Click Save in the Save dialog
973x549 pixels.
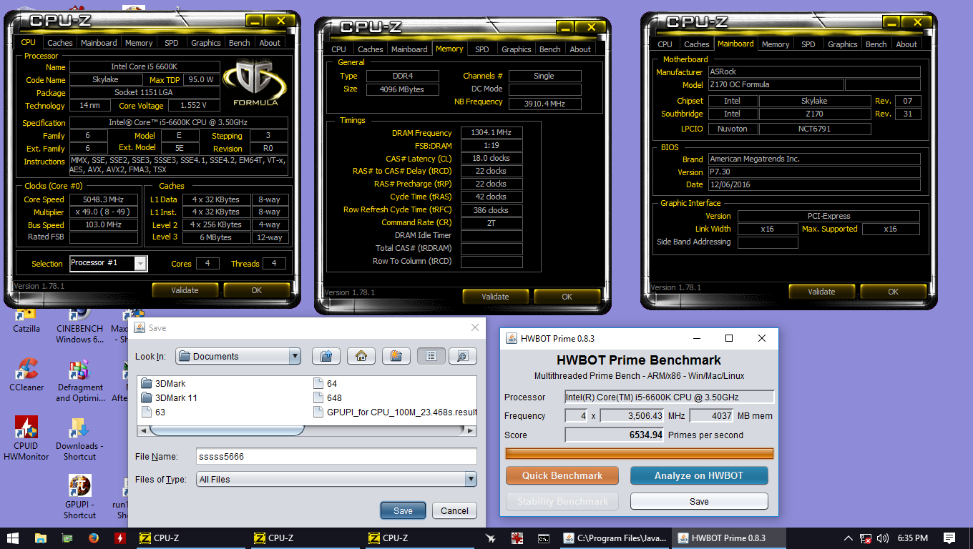(403, 510)
